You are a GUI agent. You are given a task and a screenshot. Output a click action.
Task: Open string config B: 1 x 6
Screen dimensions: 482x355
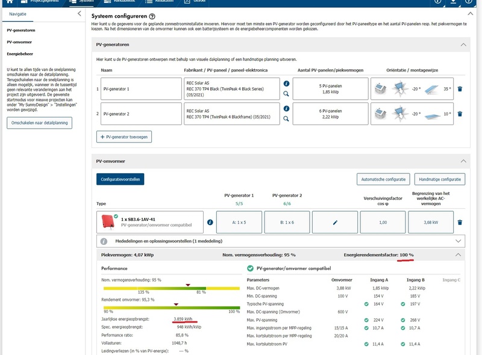point(287,223)
